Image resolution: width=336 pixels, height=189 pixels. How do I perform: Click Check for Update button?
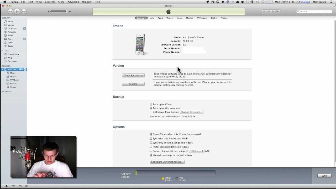(133, 76)
